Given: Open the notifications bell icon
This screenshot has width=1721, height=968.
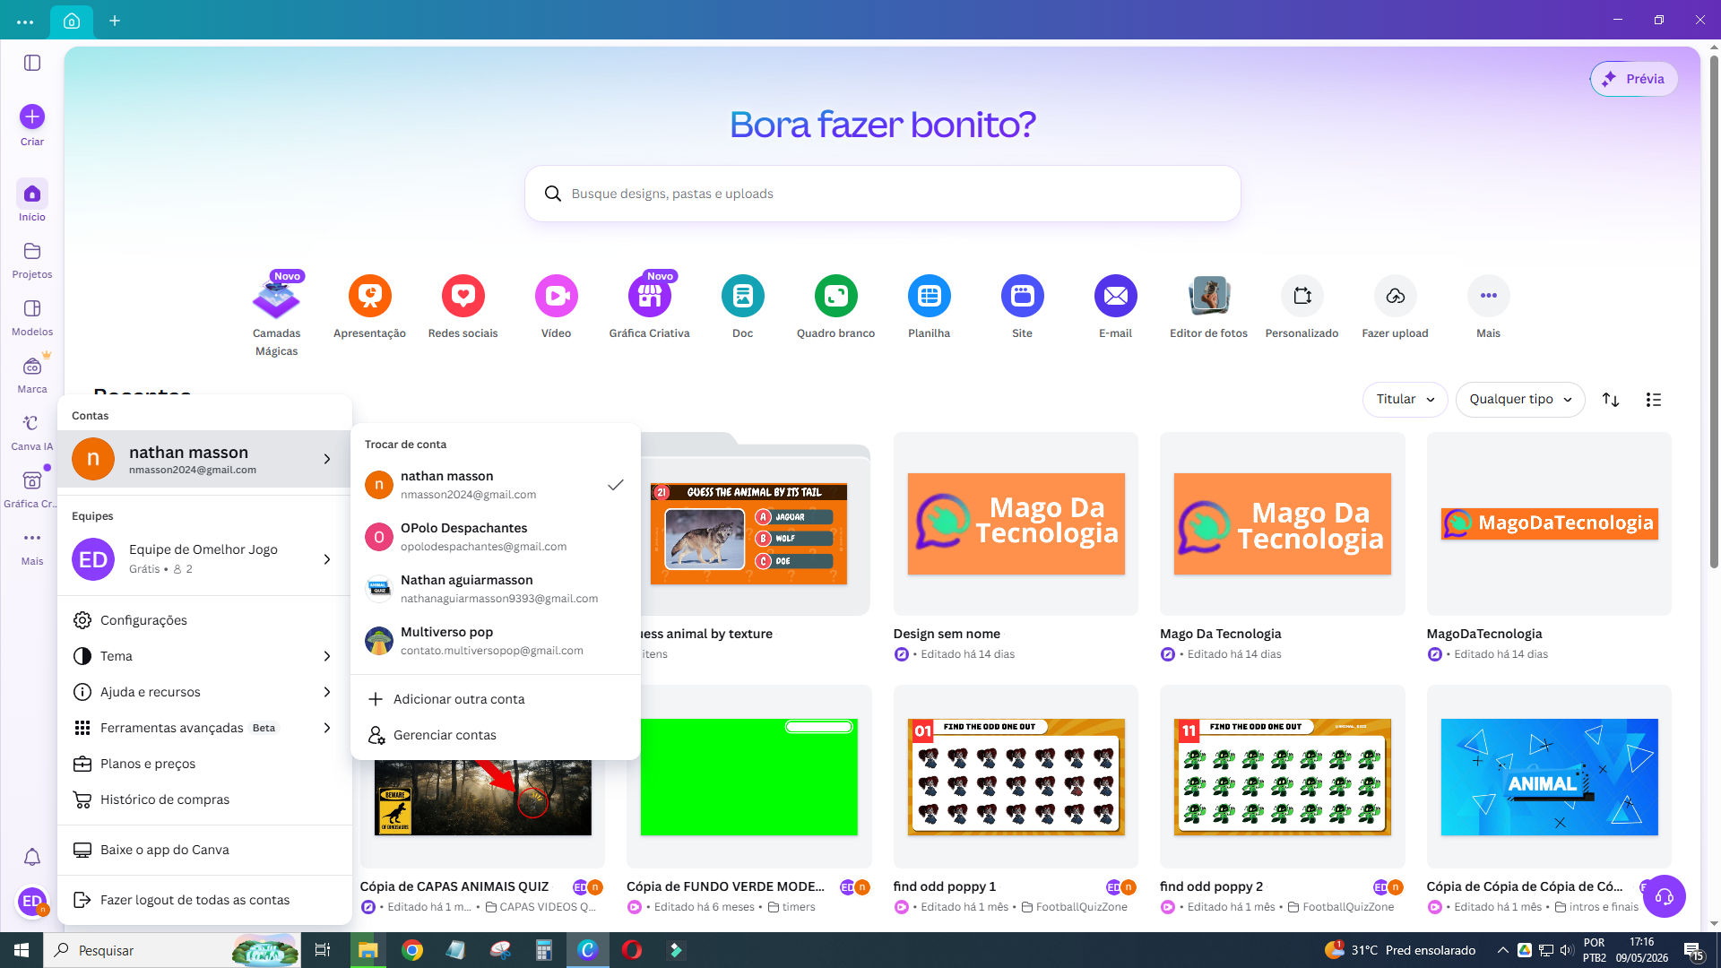Looking at the screenshot, I should [x=32, y=857].
